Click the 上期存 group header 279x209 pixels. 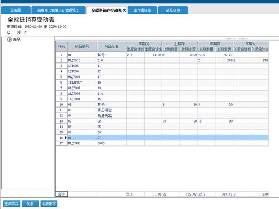(180, 44)
